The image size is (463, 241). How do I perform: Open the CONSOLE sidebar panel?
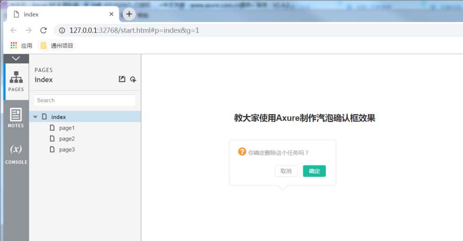[x=16, y=154]
